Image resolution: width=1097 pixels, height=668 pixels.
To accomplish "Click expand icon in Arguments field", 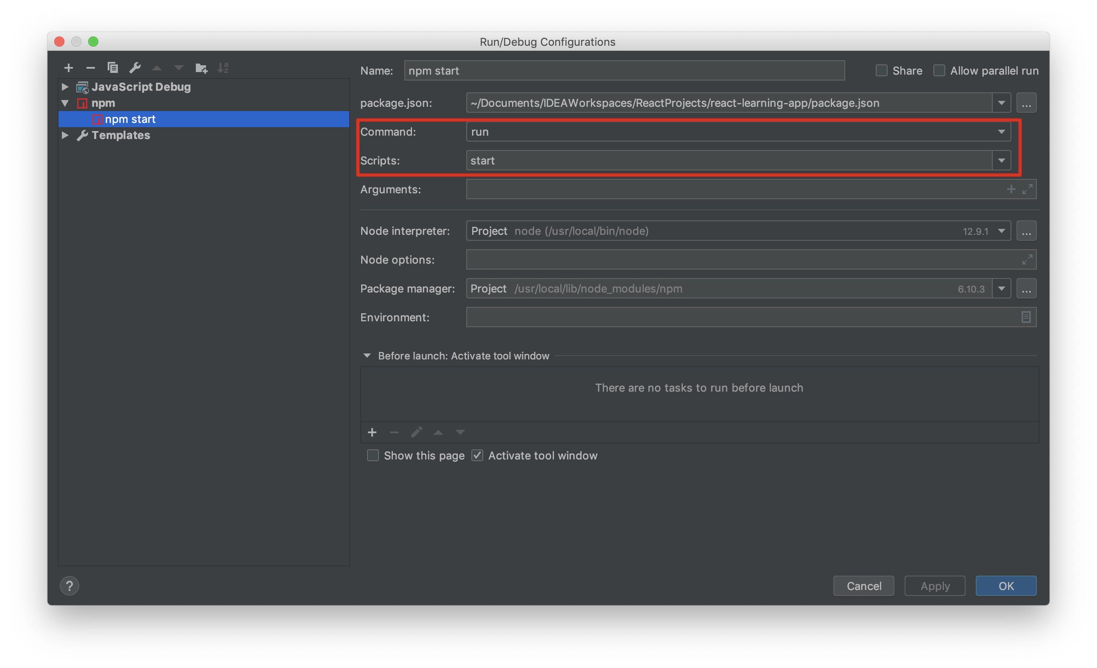I will tap(1027, 189).
